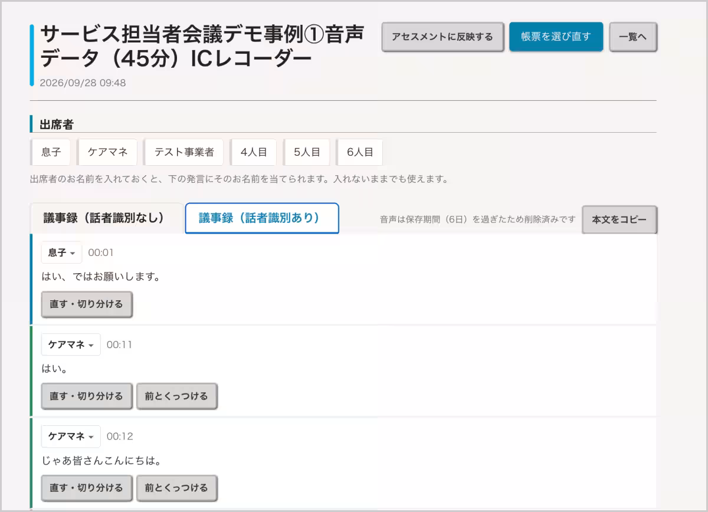Select the 4人目 attendee field

tap(254, 152)
